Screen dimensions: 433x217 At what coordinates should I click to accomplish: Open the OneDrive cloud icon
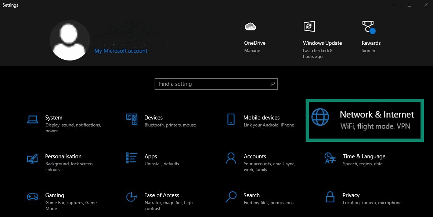click(x=250, y=26)
